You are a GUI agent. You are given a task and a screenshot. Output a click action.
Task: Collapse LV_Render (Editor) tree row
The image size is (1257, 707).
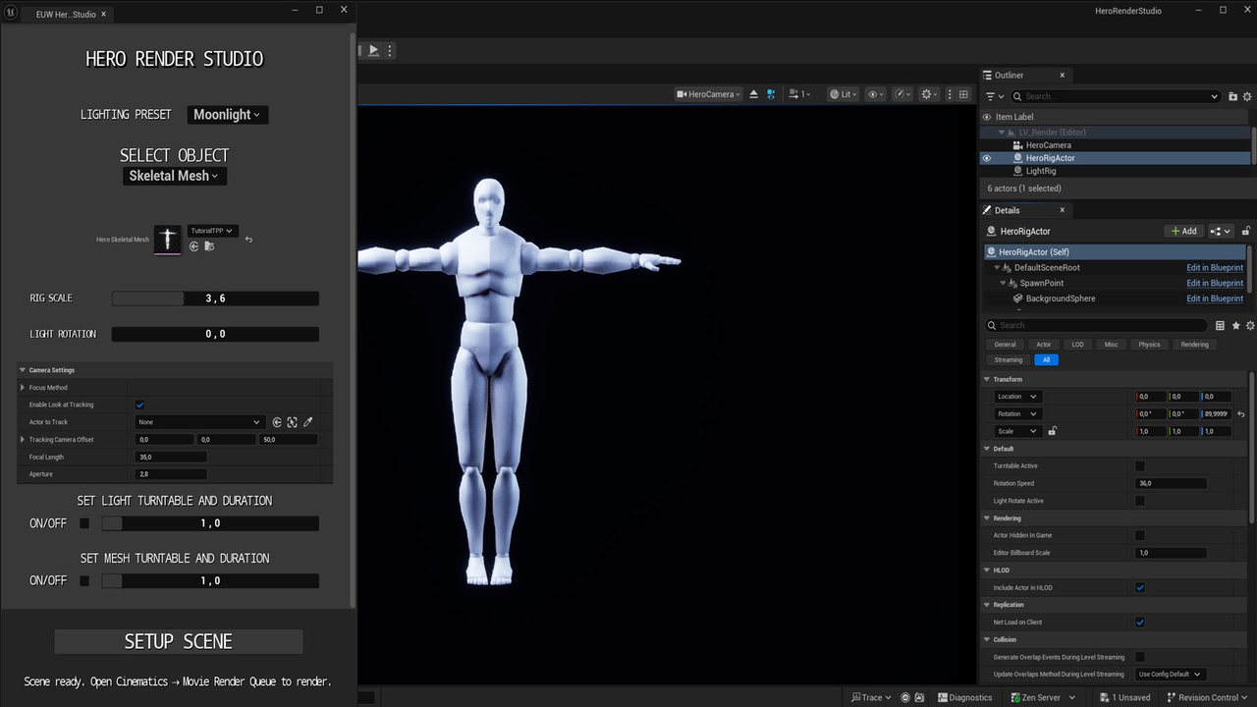point(1002,133)
